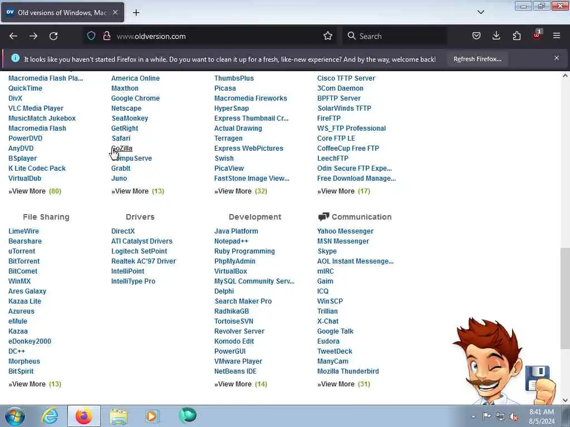
Task: Open the taskbar clock and date
Action: point(542,416)
